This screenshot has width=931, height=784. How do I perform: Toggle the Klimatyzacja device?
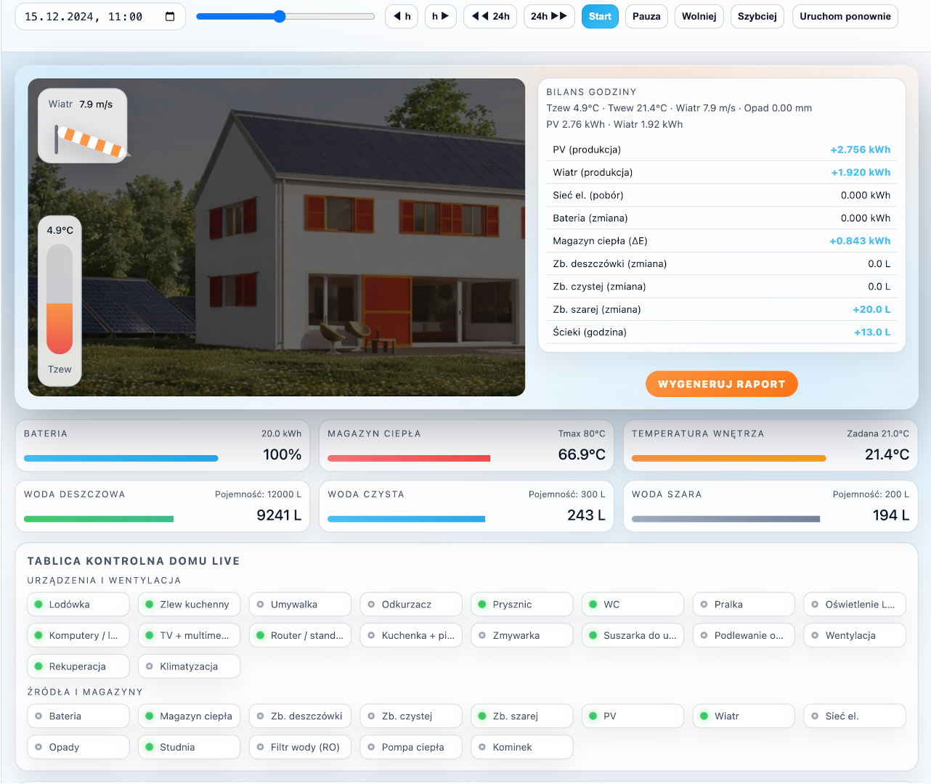[189, 666]
